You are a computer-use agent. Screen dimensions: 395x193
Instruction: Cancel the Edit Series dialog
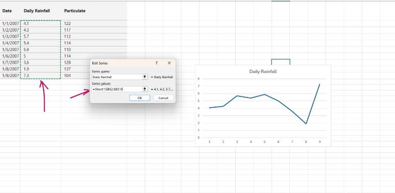click(x=163, y=98)
